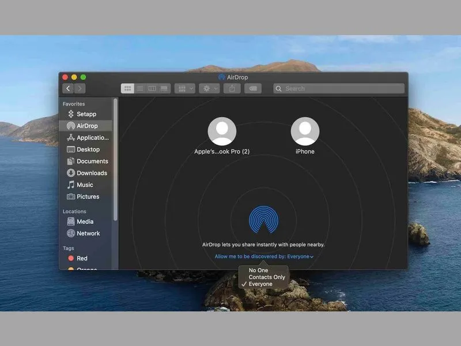Go back with the left arrow button
461x346 pixels.
68,88
